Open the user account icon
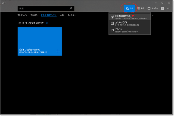 point(163,8)
